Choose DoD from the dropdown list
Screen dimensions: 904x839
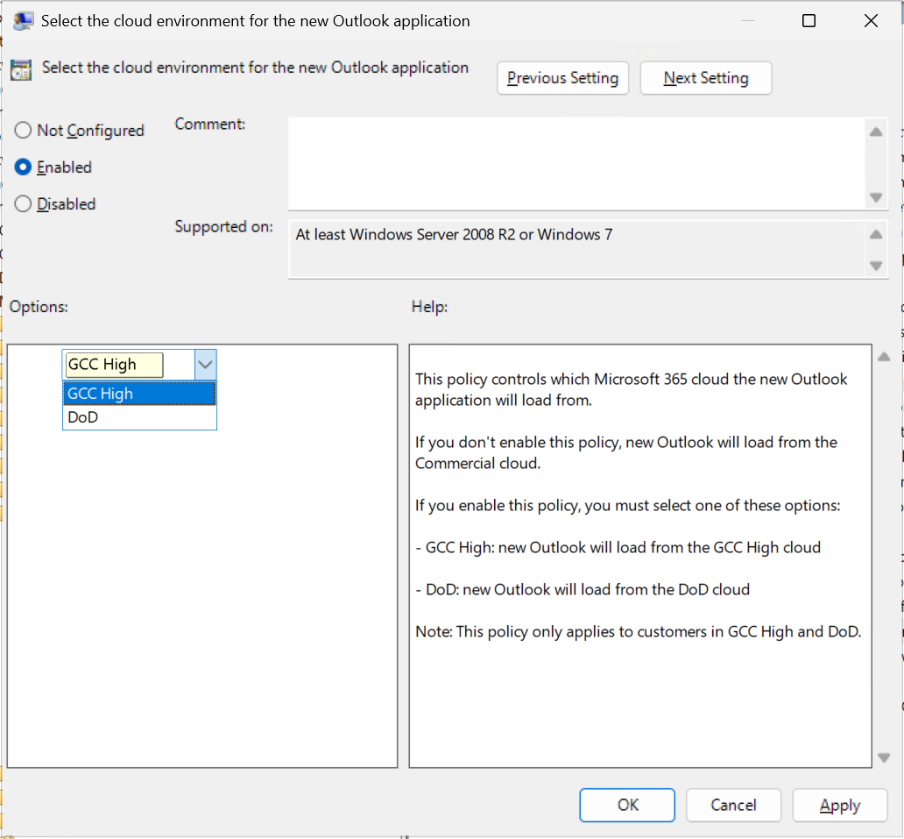(139, 417)
